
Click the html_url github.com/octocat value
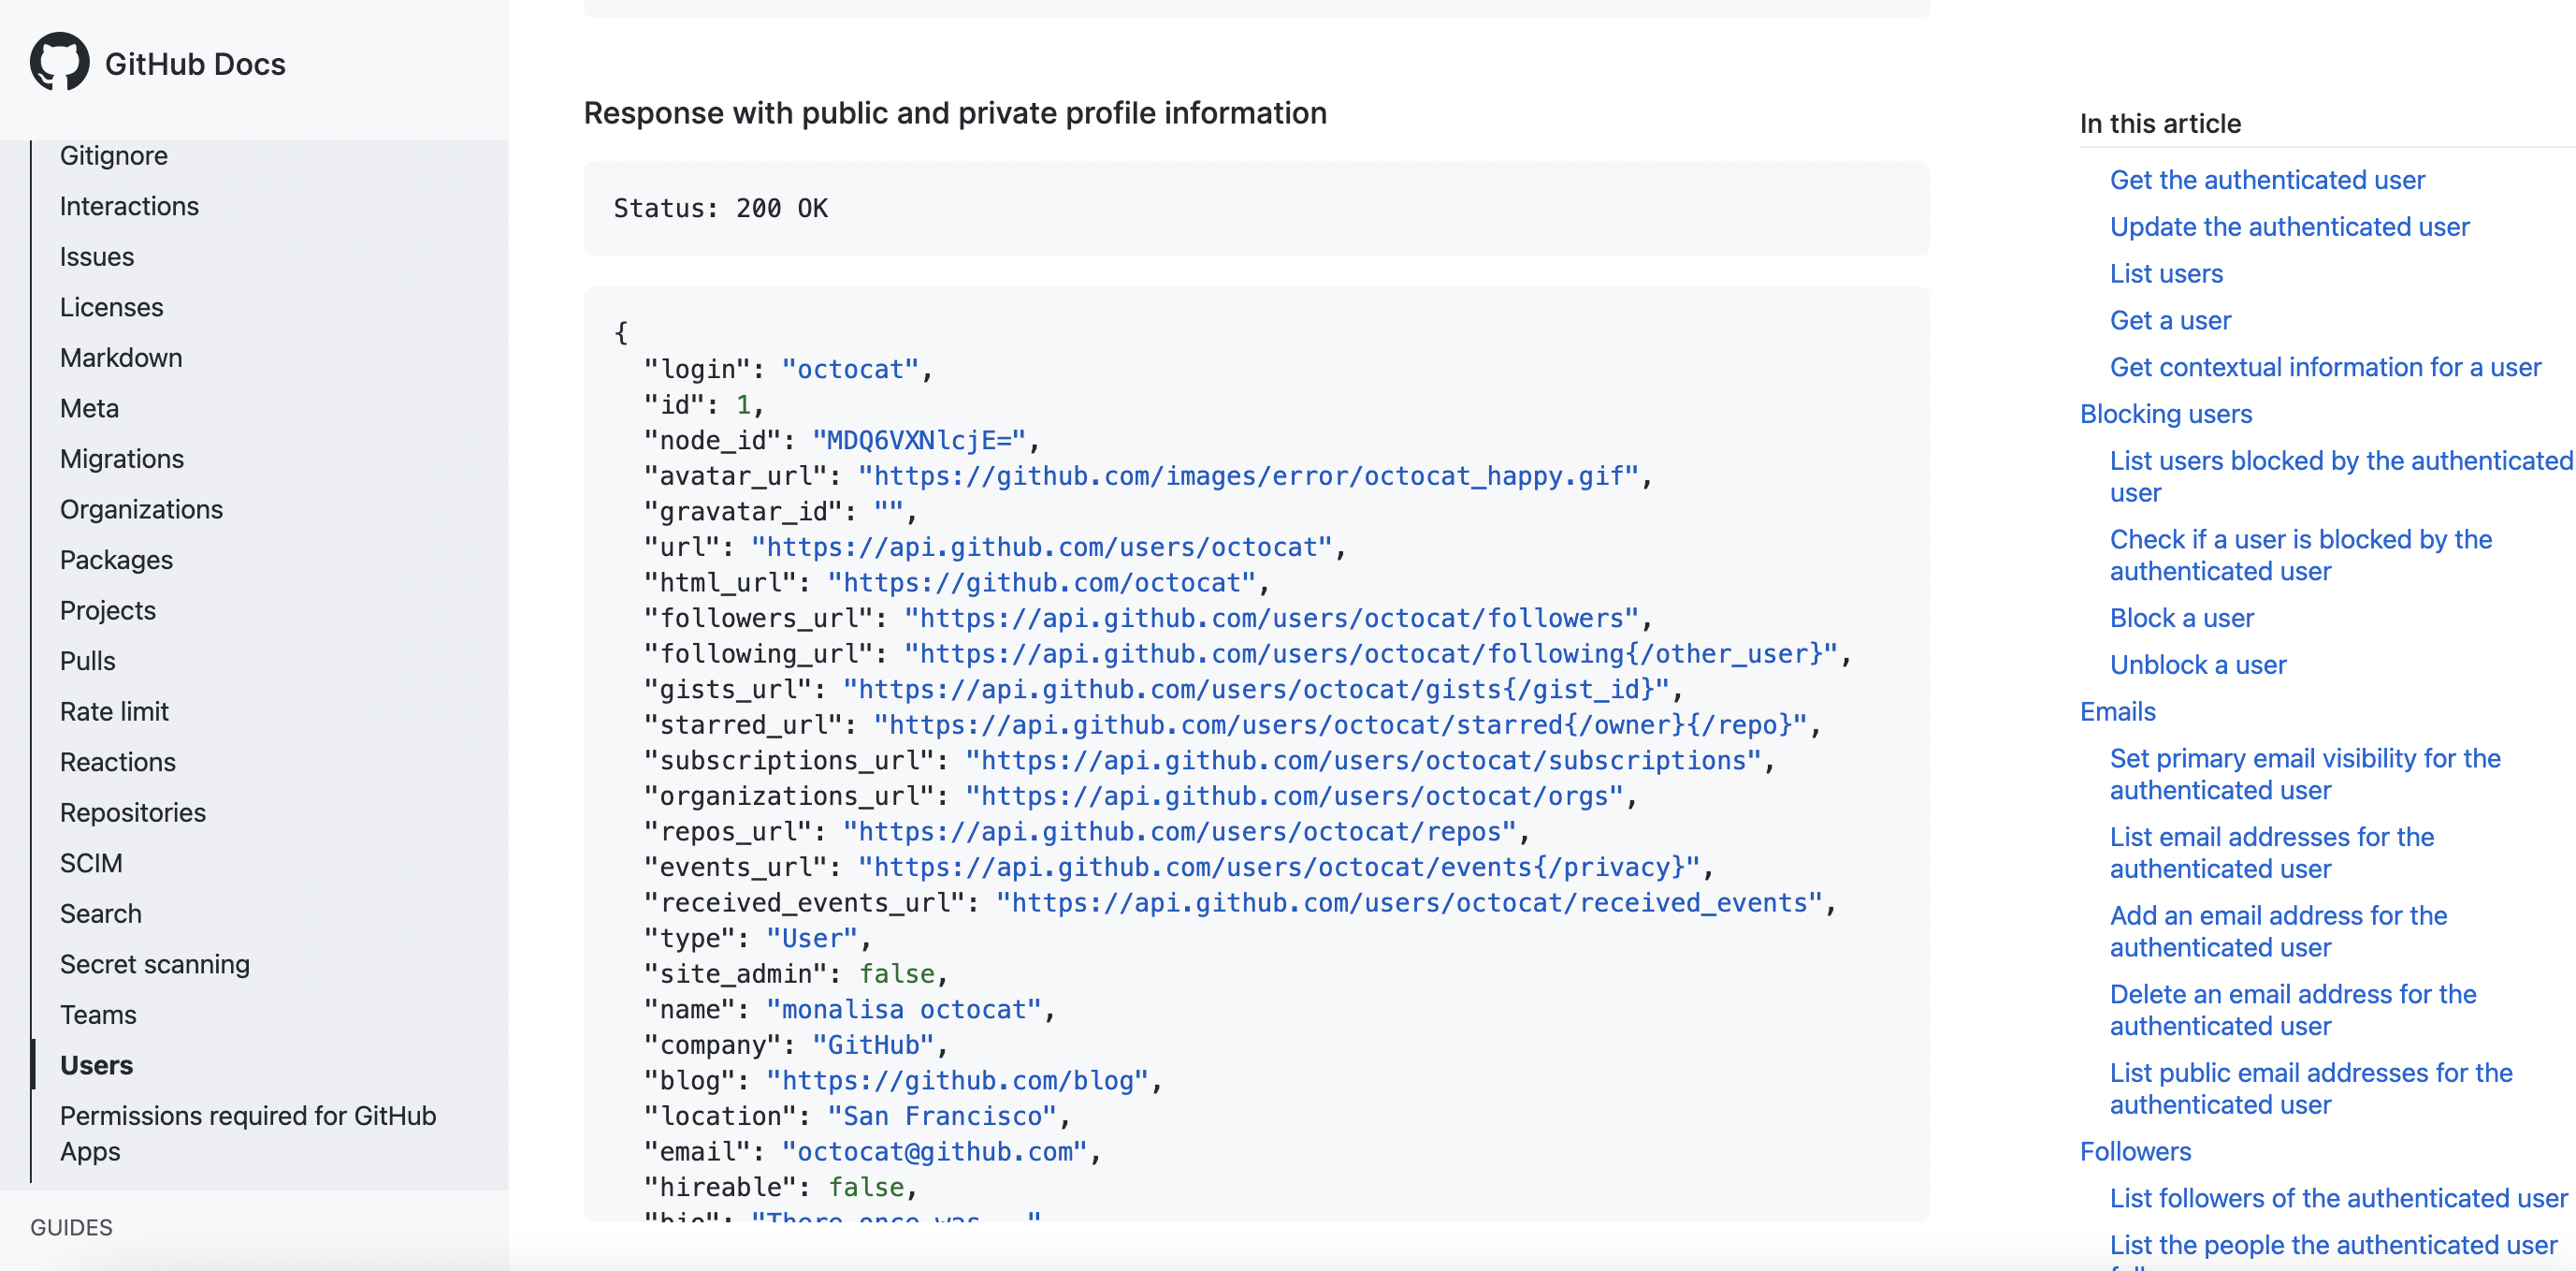[1041, 582]
